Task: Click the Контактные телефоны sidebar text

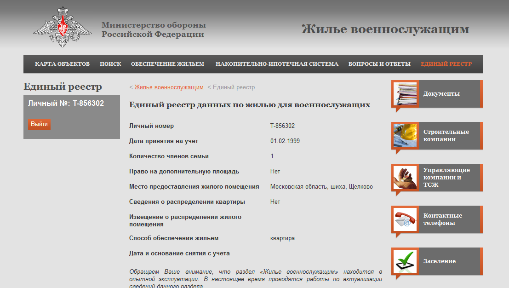Action: pos(443,219)
